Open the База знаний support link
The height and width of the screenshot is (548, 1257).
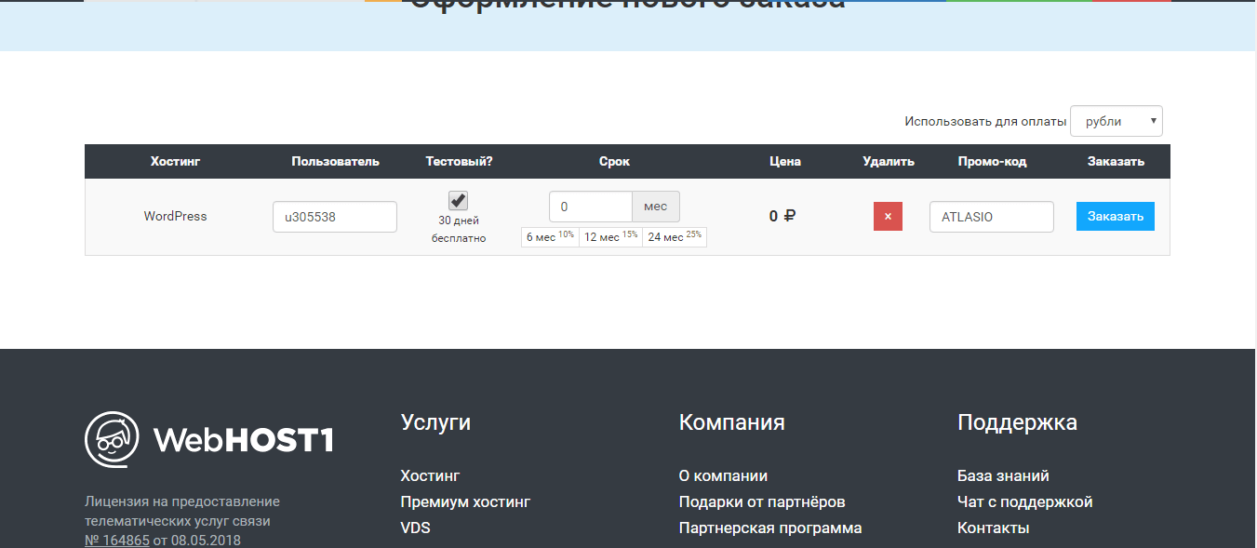[1003, 475]
